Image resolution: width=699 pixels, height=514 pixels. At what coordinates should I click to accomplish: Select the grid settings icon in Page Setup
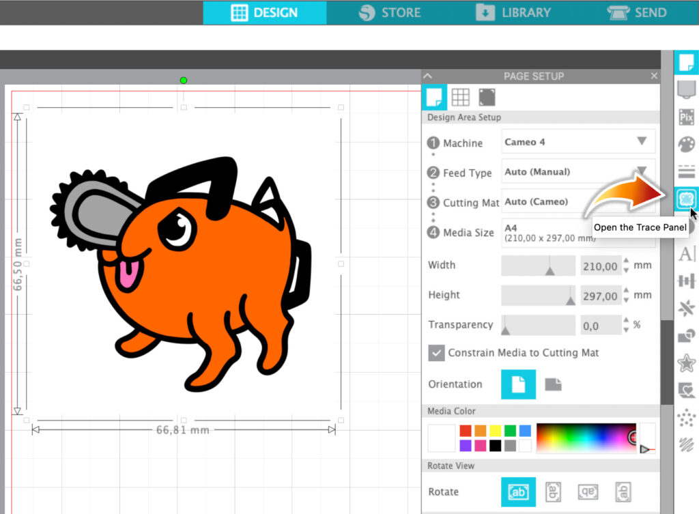461,97
